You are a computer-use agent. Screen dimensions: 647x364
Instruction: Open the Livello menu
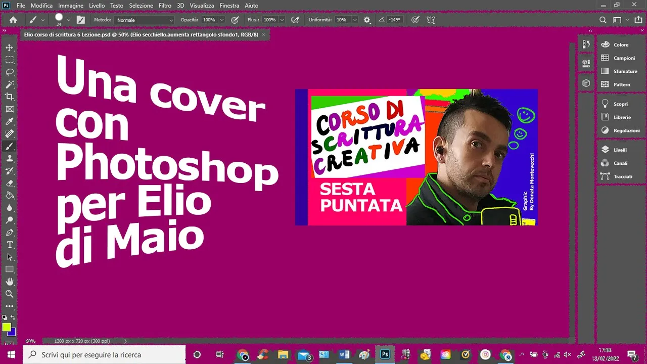point(96,6)
